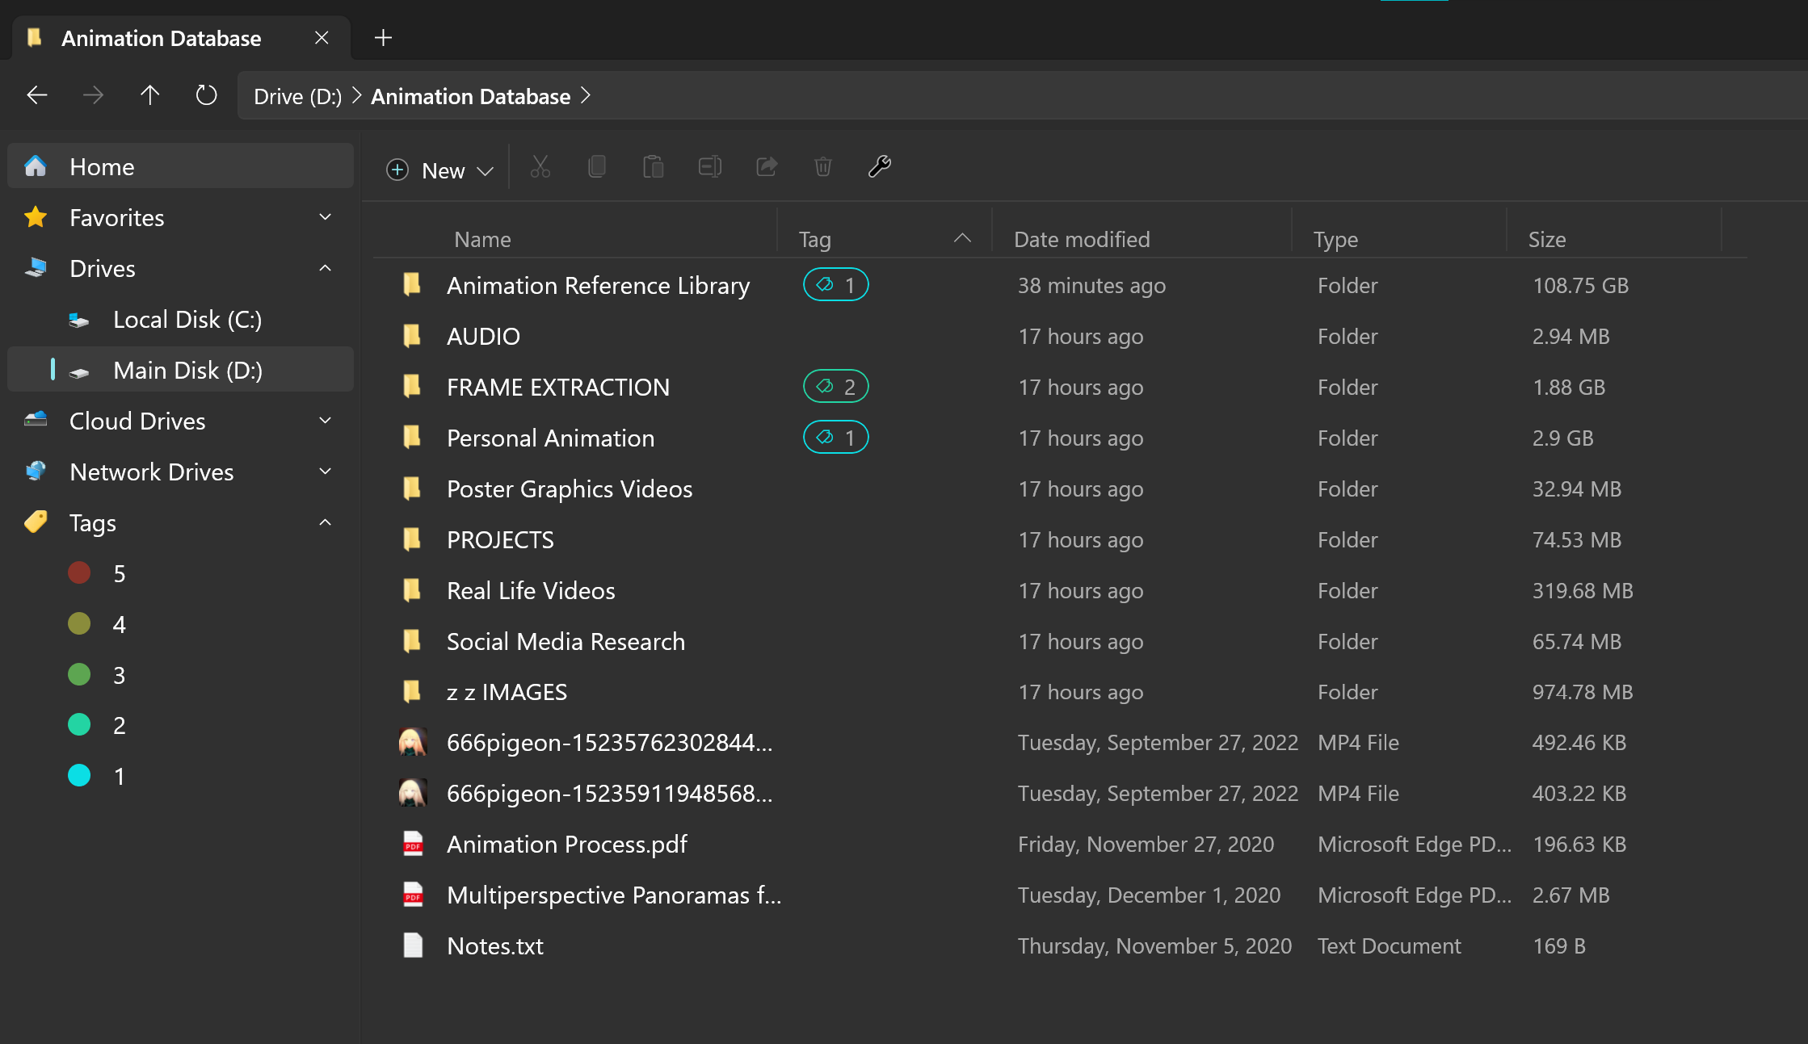Image resolution: width=1808 pixels, height=1044 pixels.
Task: Go to Home in the sidebar
Action: [x=102, y=166]
